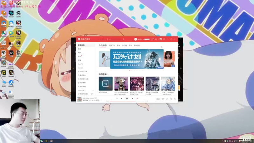Open now-playing album art thumbnail
This screenshot has width=254, height=143.
coord(79,99)
